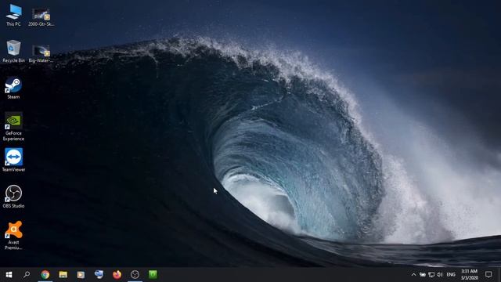Open the network status tray icon
The width and height of the screenshot is (501, 282).
pyautogui.click(x=431, y=275)
